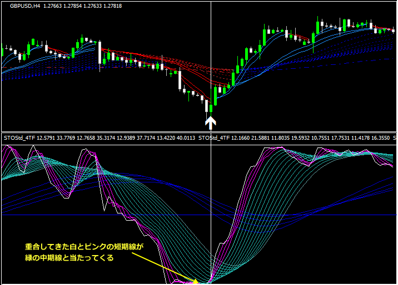This screenshot has height=285, width=398.
Task: Click the white stochastic peak at far left of indicator
Action: point(32,146)
